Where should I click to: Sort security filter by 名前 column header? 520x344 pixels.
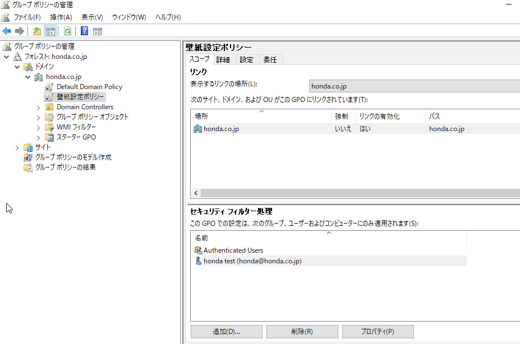pos(329,238)
